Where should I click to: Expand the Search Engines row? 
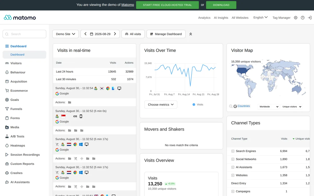233,151
